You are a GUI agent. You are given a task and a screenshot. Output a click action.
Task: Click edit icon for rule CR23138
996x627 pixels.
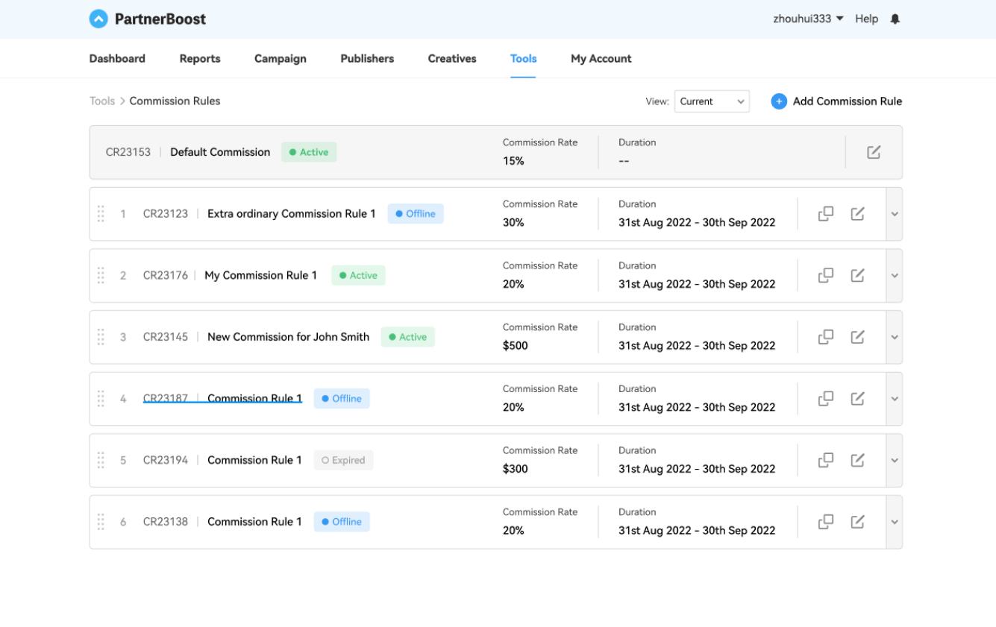point(857,522)
